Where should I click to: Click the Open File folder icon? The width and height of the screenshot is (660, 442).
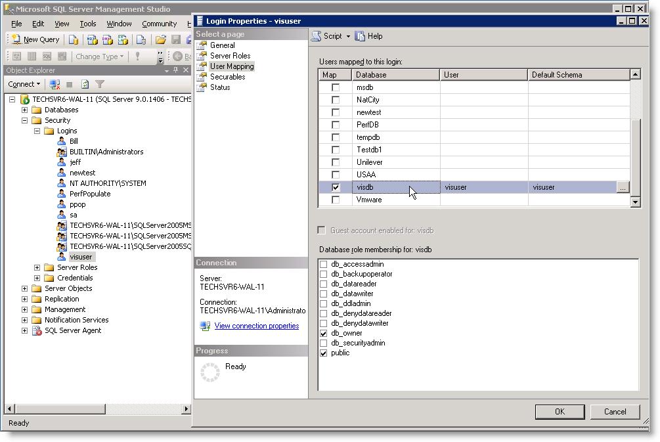(x=160, y=39)
